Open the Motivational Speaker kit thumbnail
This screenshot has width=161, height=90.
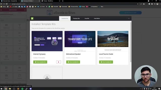[x=80, y=41]
